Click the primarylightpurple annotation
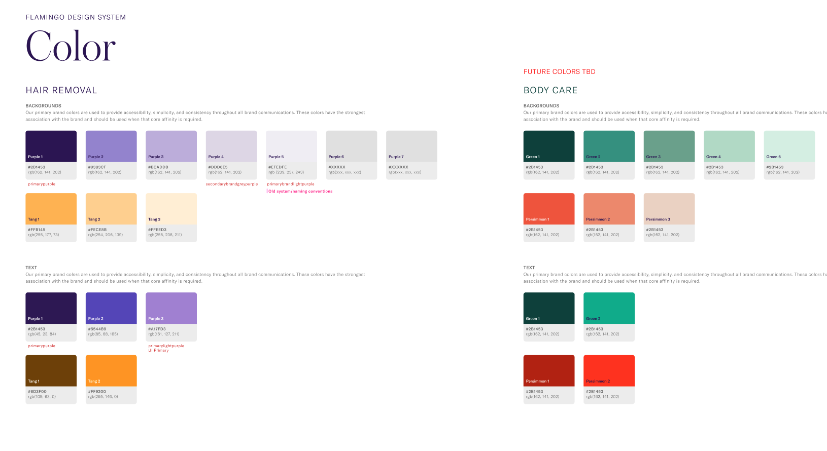This screenshot has height=451, width=827. pos(166,346)
